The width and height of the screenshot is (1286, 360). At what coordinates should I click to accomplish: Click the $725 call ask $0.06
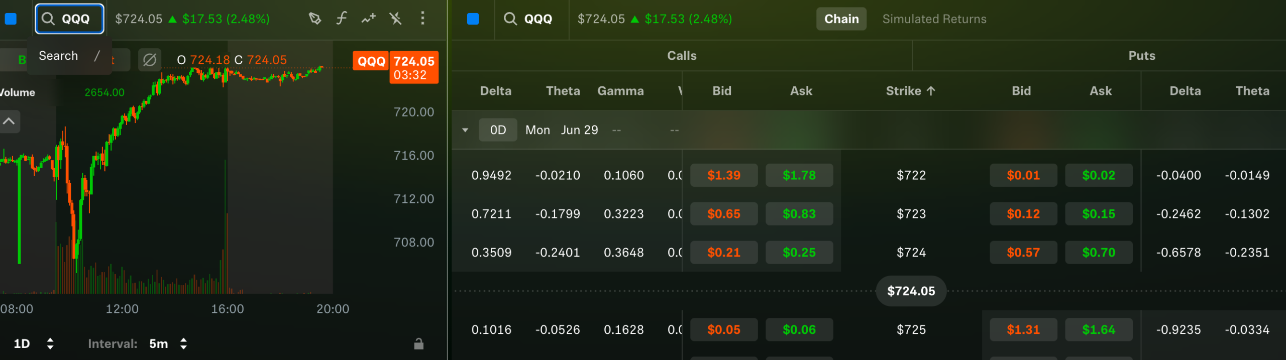coord(799,330)
